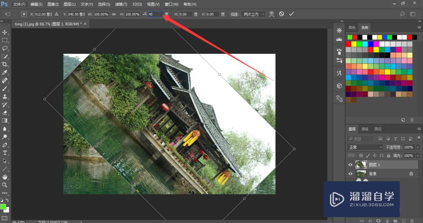Commit the transform with the checkmark
Image resolution: width=423 pixels, height=223 pixels.
[291, 14]
